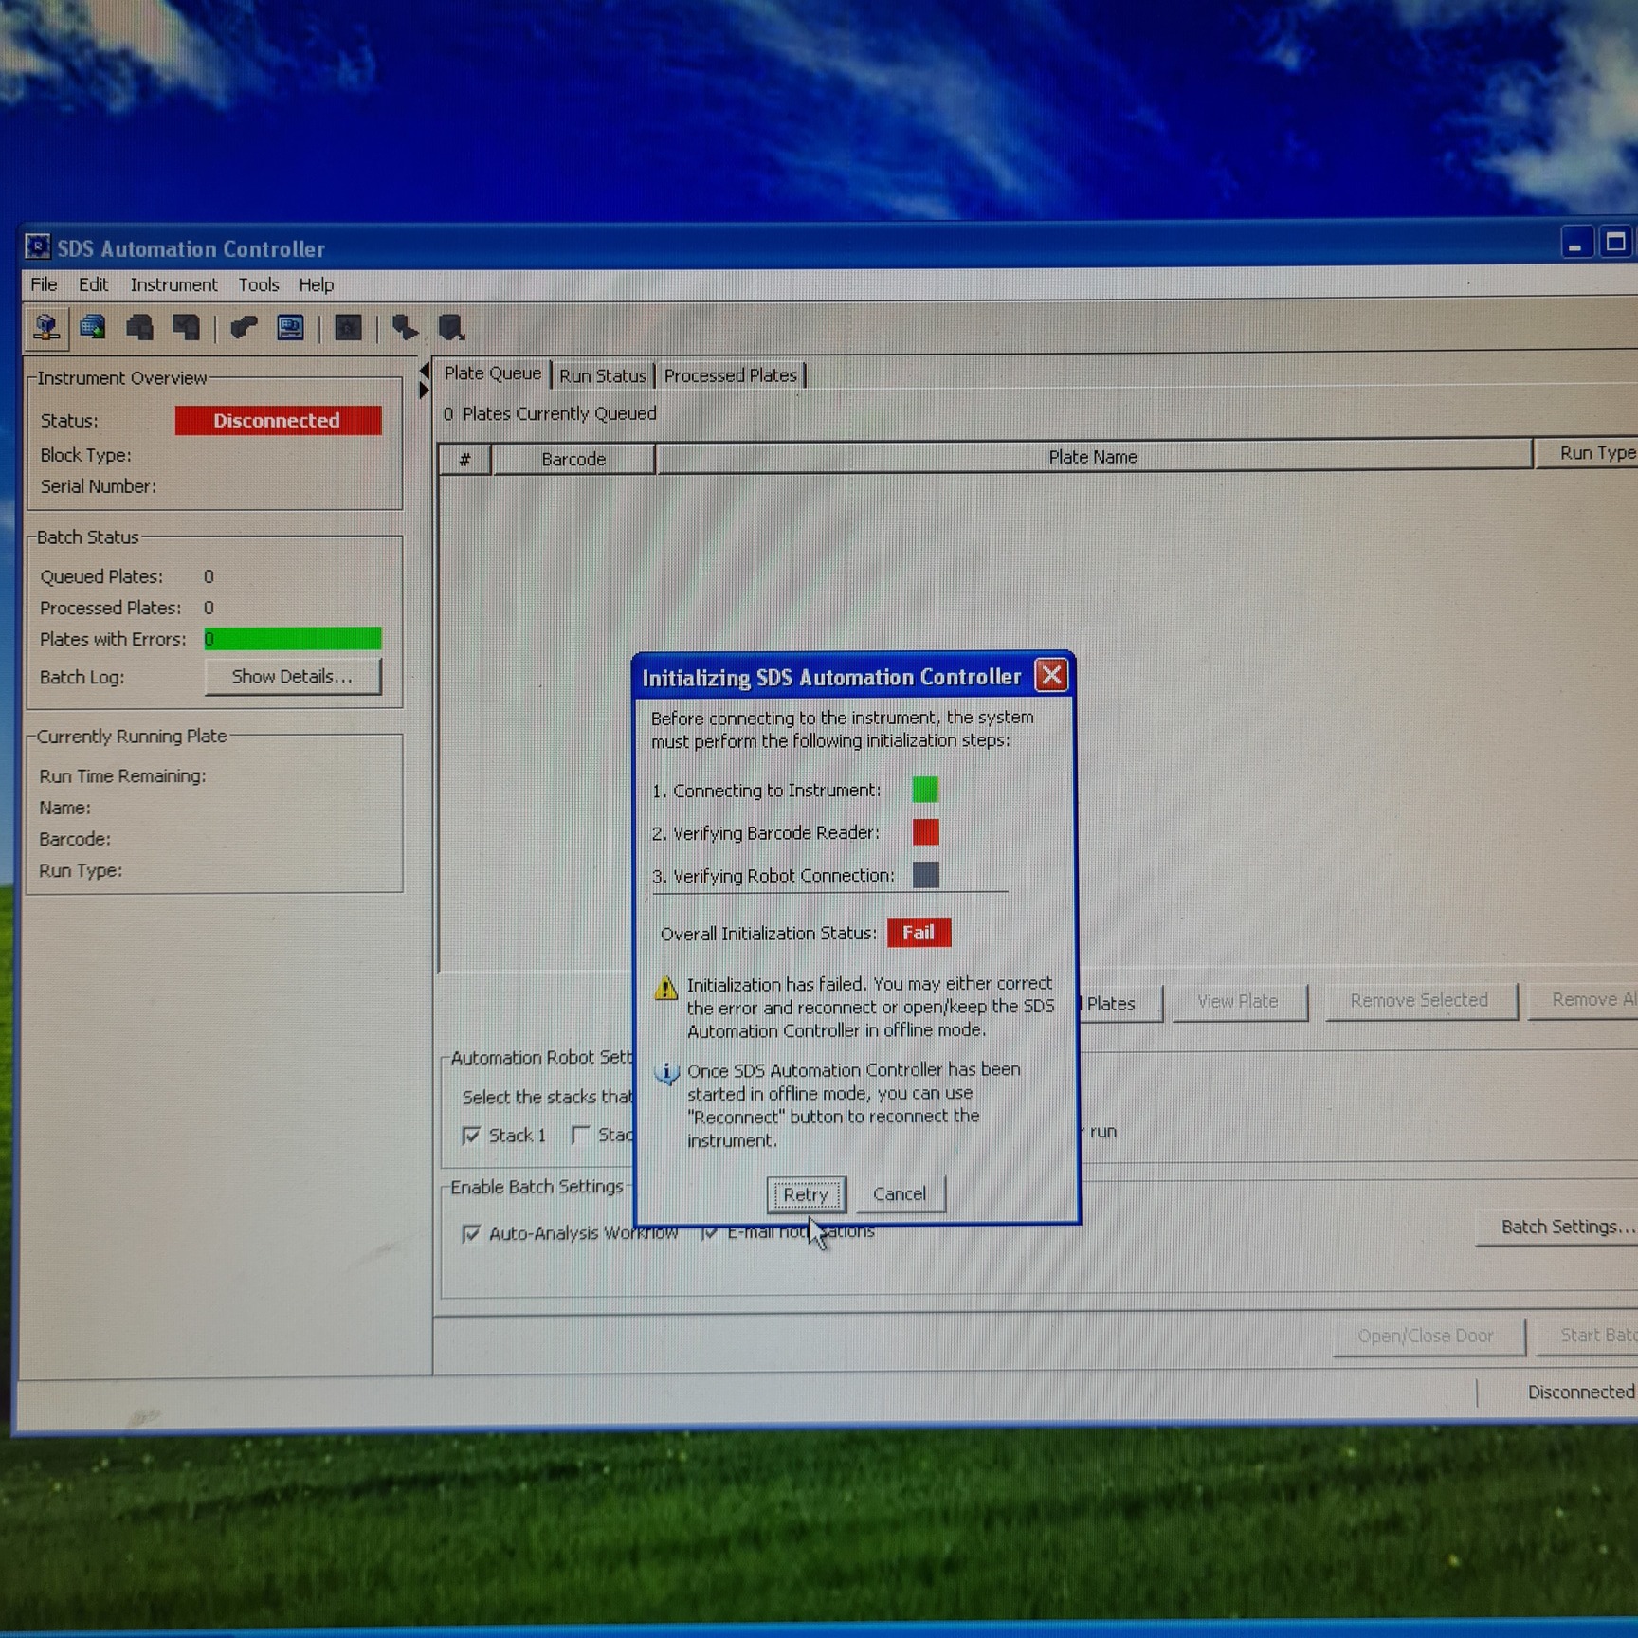
Task: Click the Start Batch button
Action: click(x=1589, y=1335)
